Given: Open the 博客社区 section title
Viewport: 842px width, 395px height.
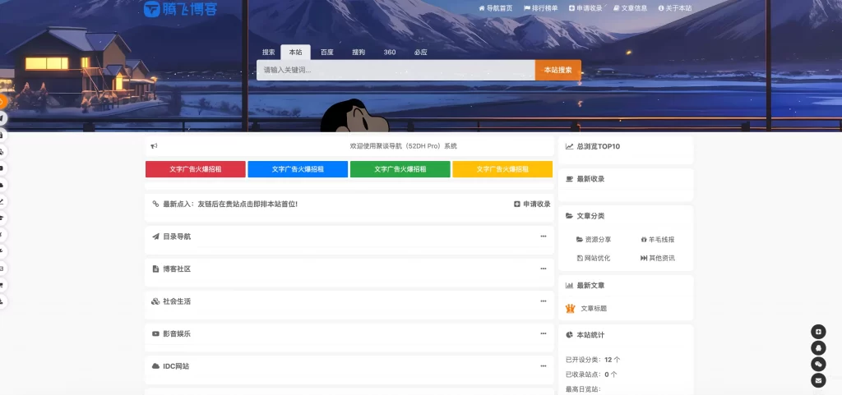Looking at the screenshot, I should pos(177,269).
